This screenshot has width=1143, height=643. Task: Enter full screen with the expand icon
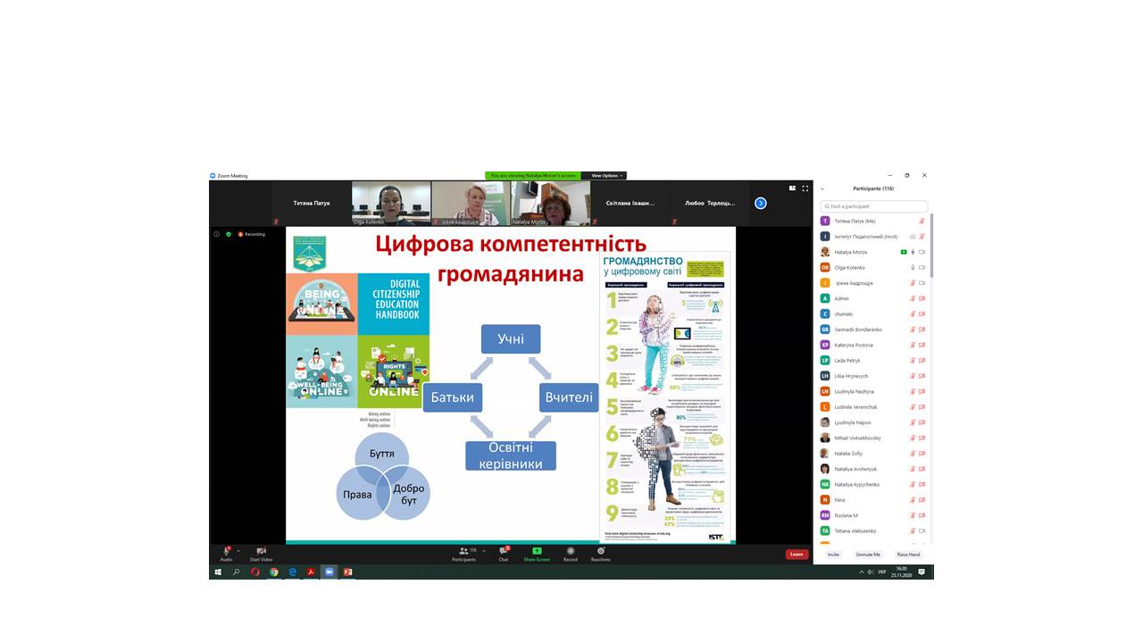805,188
